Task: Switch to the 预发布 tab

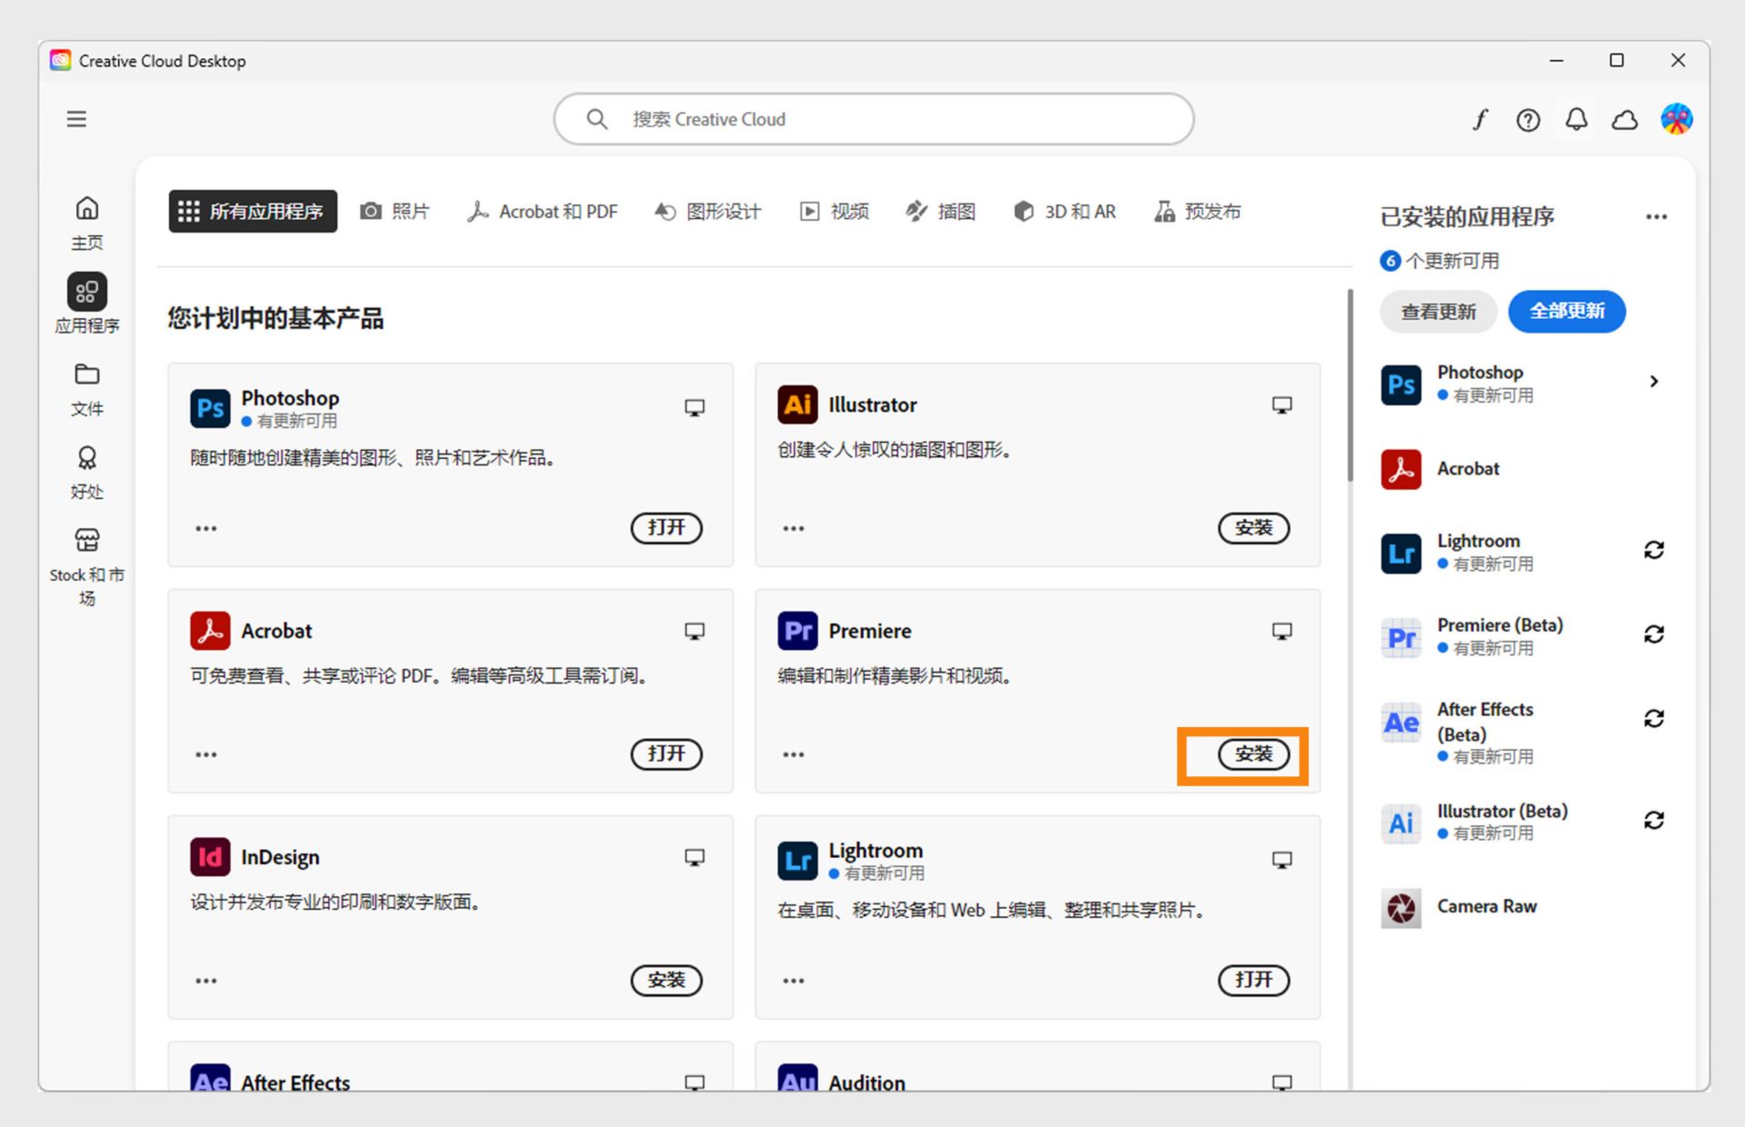Action: pyautogui.click(x=1197, y=212)
